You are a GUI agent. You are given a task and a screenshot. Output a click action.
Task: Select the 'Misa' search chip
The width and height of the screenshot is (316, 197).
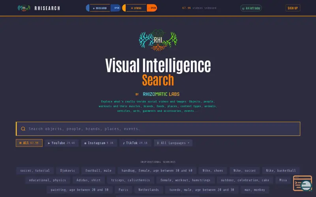pos(283,180)
